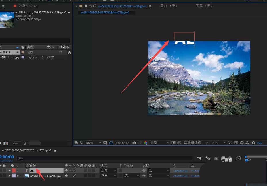Click the primary viewer monitor icon
Screen dimensions: 267x186
pos(81,143)
